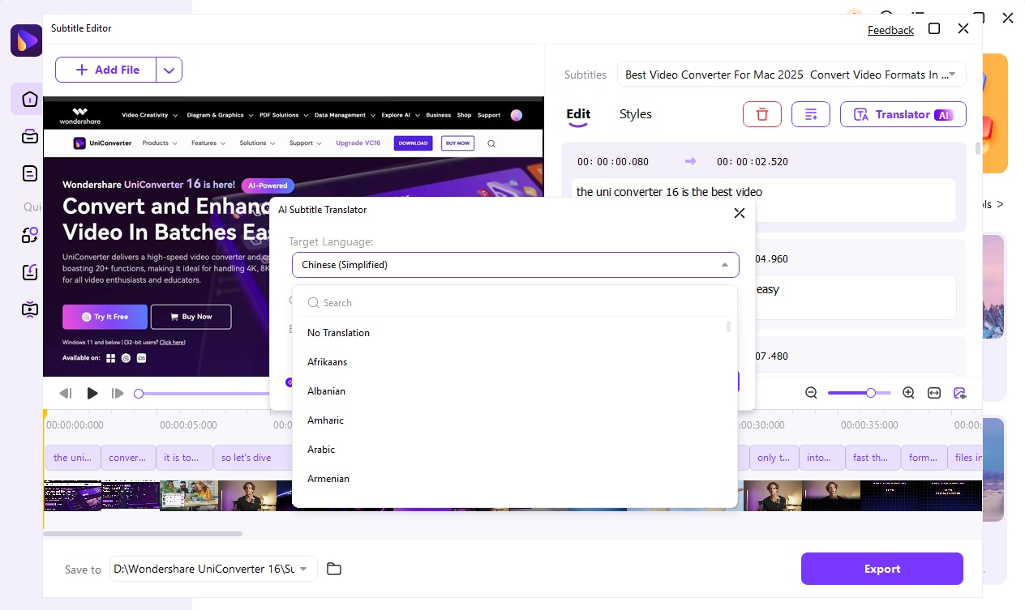
Task: Click the UniConverter app logo in sidebar
Action: point(26,41)
